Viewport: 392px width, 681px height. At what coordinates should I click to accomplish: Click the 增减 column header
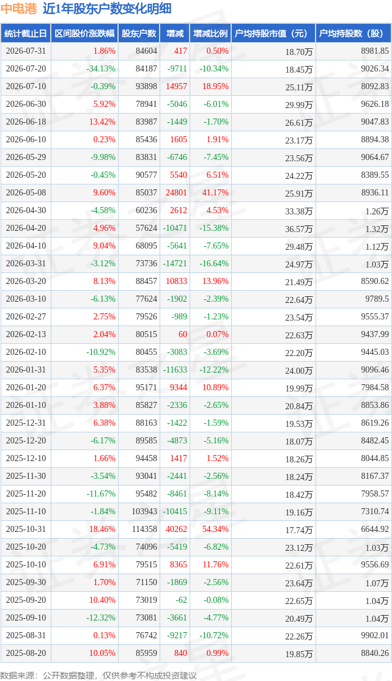pyautogui.click(x=175, y=34)
